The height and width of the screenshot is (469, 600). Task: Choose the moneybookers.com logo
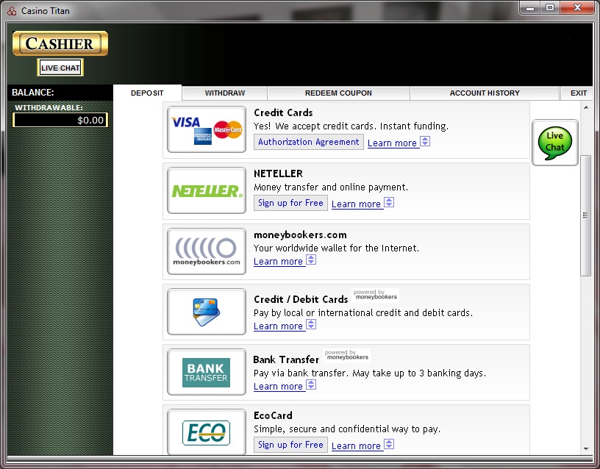(207, 251)
